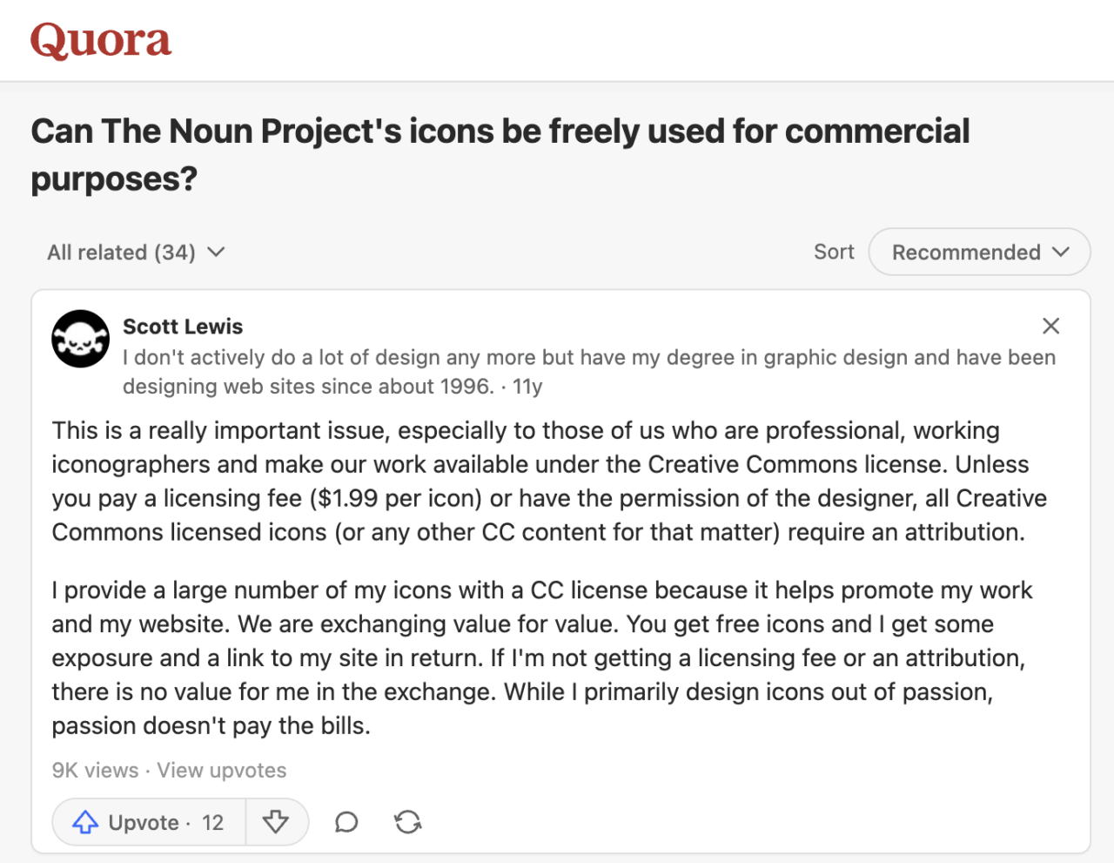Open the Recommended sort dropdown

pyautogui.click(x=978, y=252)
